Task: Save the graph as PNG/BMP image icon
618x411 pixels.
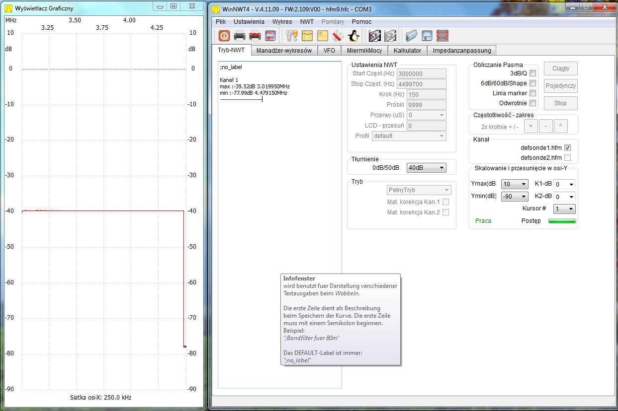Action: tap(270, 36)
